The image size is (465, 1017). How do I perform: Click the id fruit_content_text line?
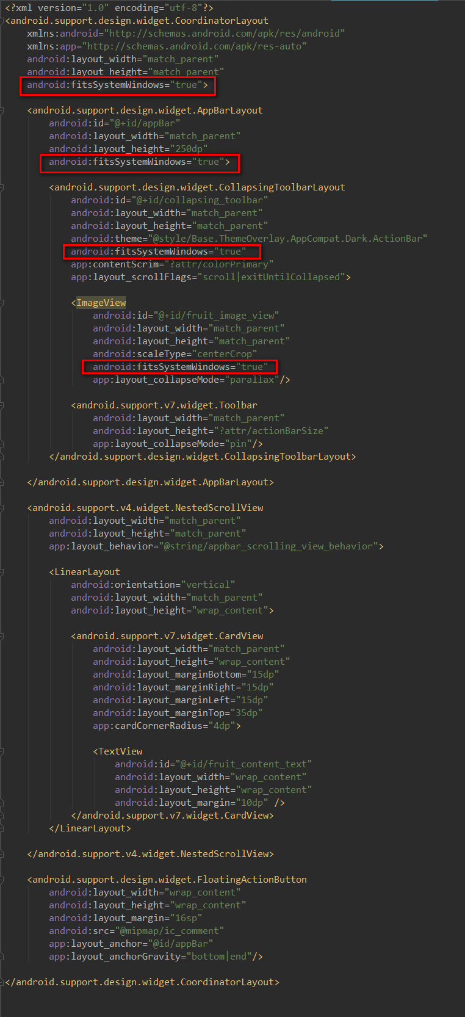(x=213, y=764)
